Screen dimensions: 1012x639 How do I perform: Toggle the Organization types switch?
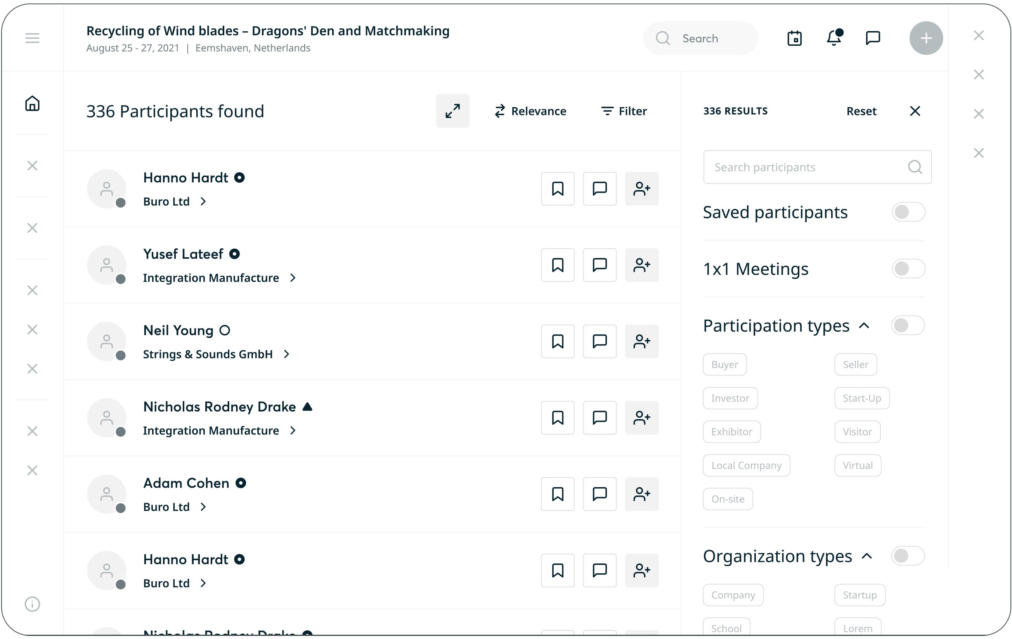coord(907,556)
